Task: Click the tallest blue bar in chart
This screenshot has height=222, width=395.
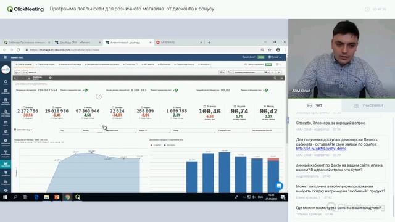Action: click(225, 173)
